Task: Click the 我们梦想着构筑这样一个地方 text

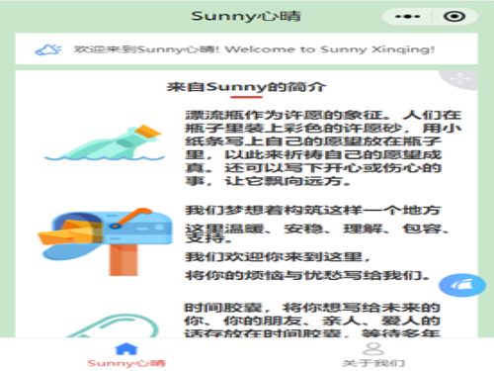Action: [x=312, y=210]
